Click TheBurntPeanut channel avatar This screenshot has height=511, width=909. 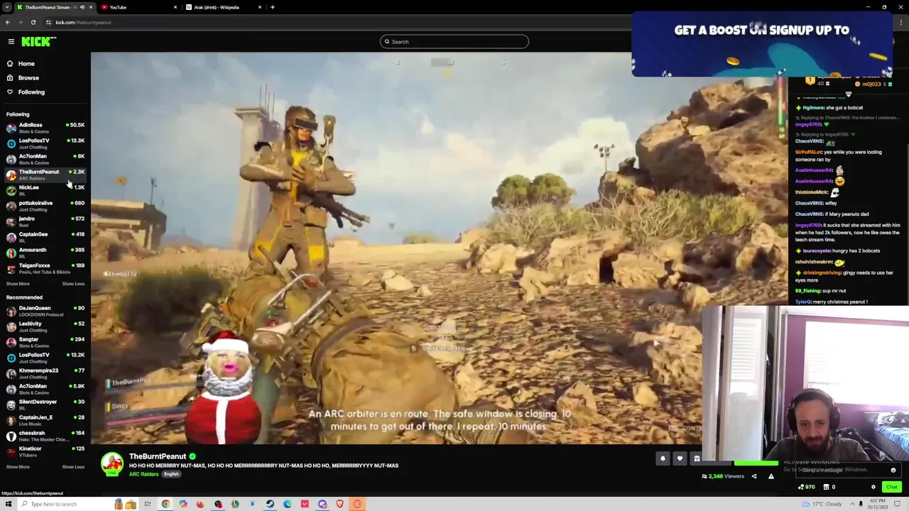(111, 464)
